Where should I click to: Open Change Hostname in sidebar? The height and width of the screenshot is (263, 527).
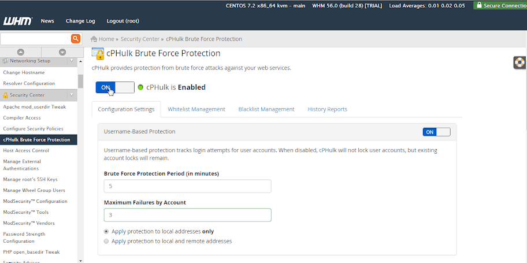[x=24, y=73]
